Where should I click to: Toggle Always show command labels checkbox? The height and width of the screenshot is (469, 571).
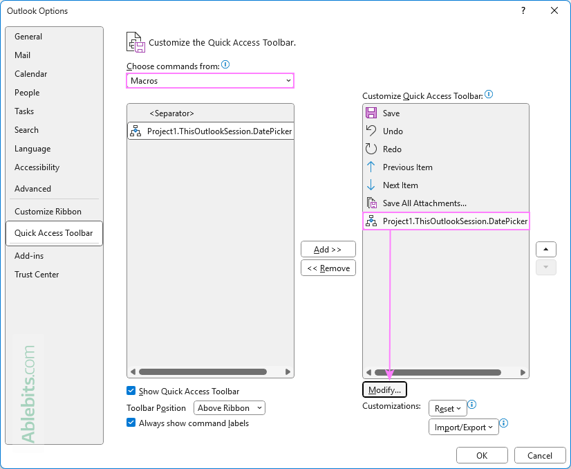[131, 423]
